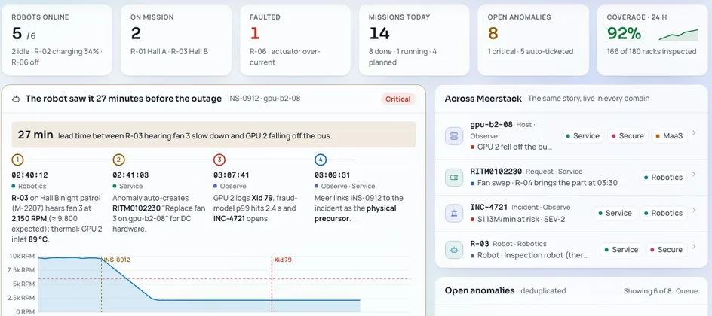Click the Xid 79 marker on RPM chart
The width and height of the screenshot is (712, 316).
click(282, 260)
